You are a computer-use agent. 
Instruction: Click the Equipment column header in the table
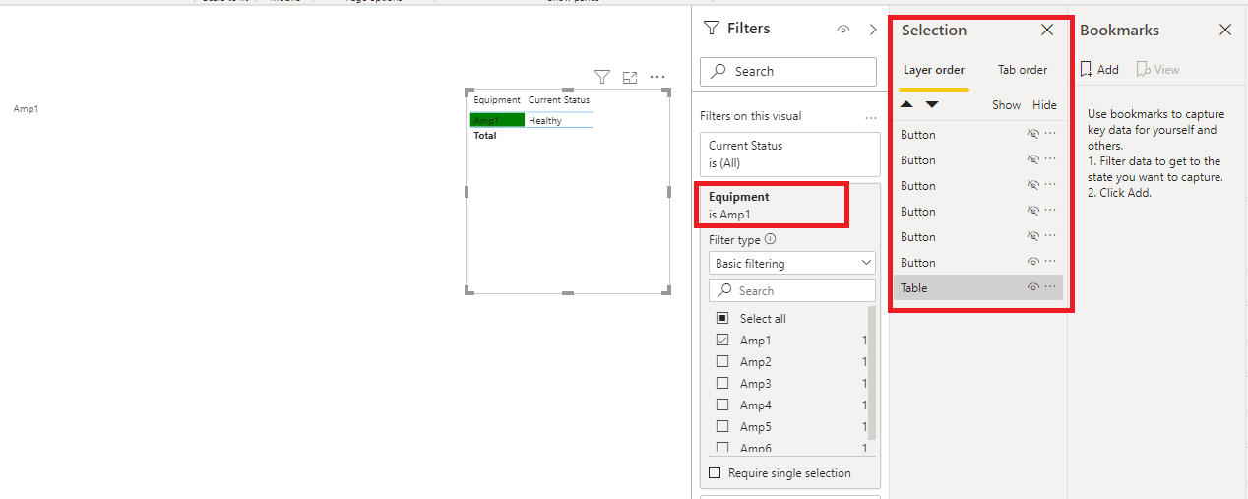(x=497, y=100)
